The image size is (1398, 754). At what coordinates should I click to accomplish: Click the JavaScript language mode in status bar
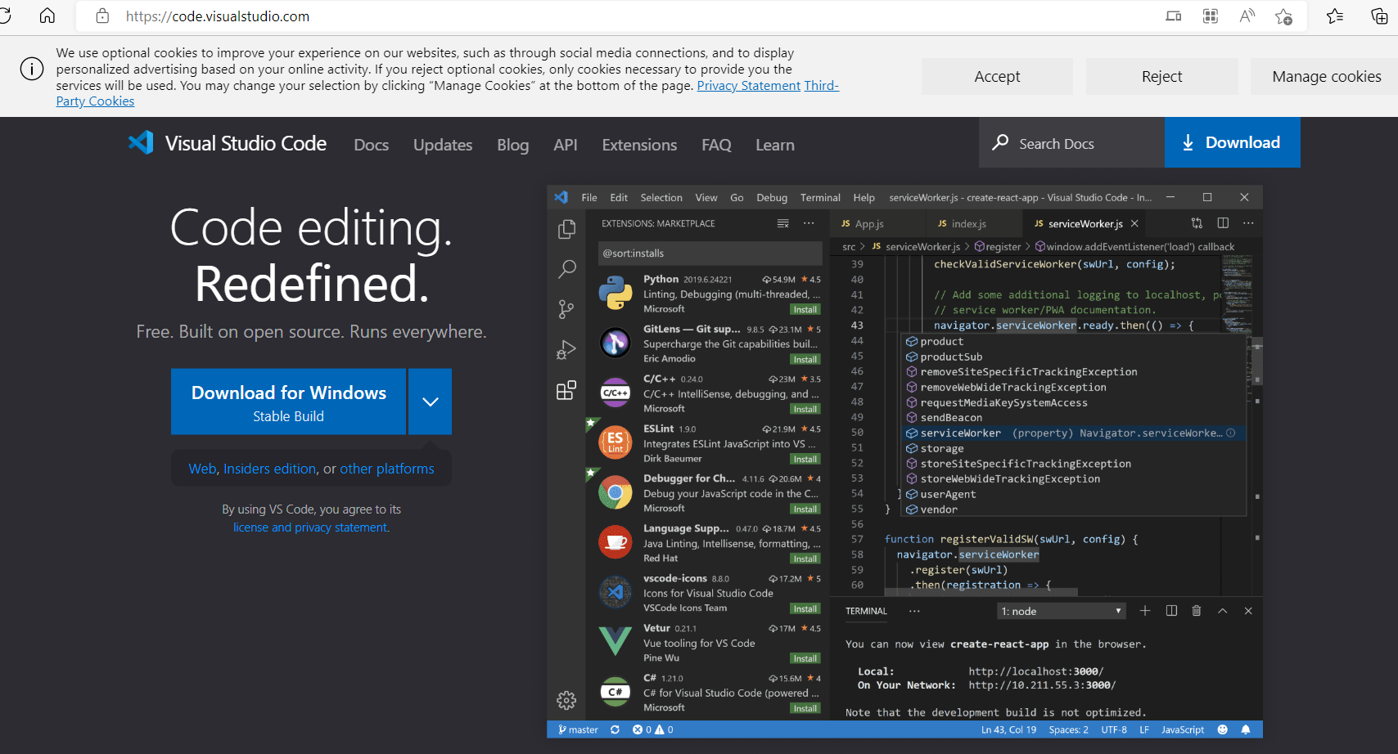(1183, 729)
